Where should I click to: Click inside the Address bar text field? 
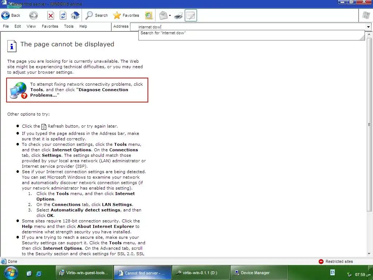(x=247, y=27)
